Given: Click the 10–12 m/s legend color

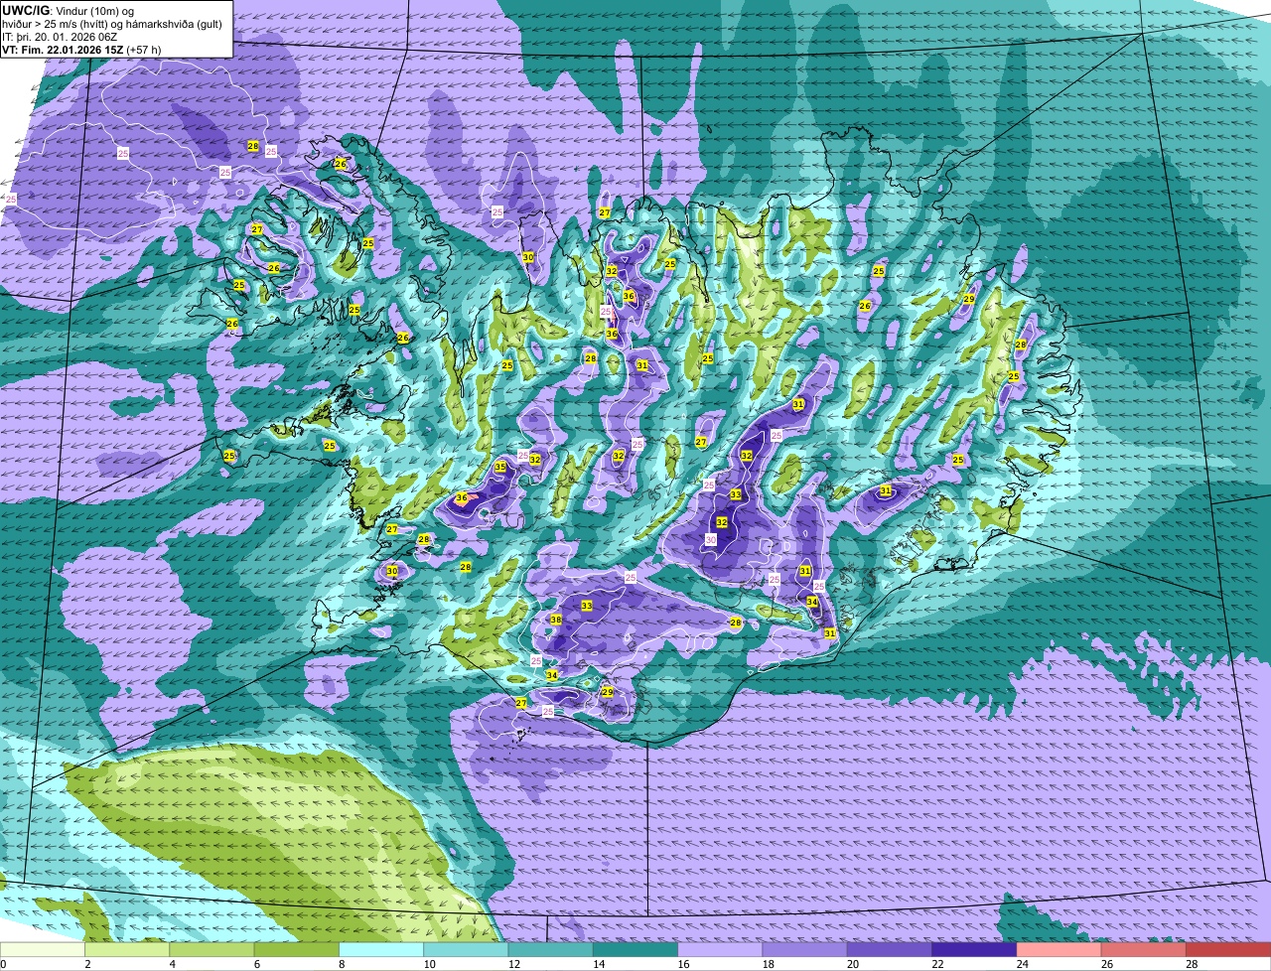Looking at the screenshot, I should coord(466,950).
